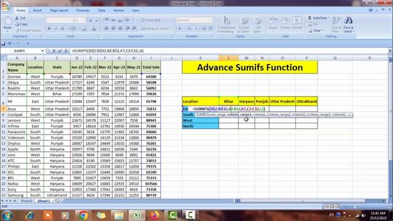
Task: Click the Center alignment icon
Action: click(x=113, y=29)
